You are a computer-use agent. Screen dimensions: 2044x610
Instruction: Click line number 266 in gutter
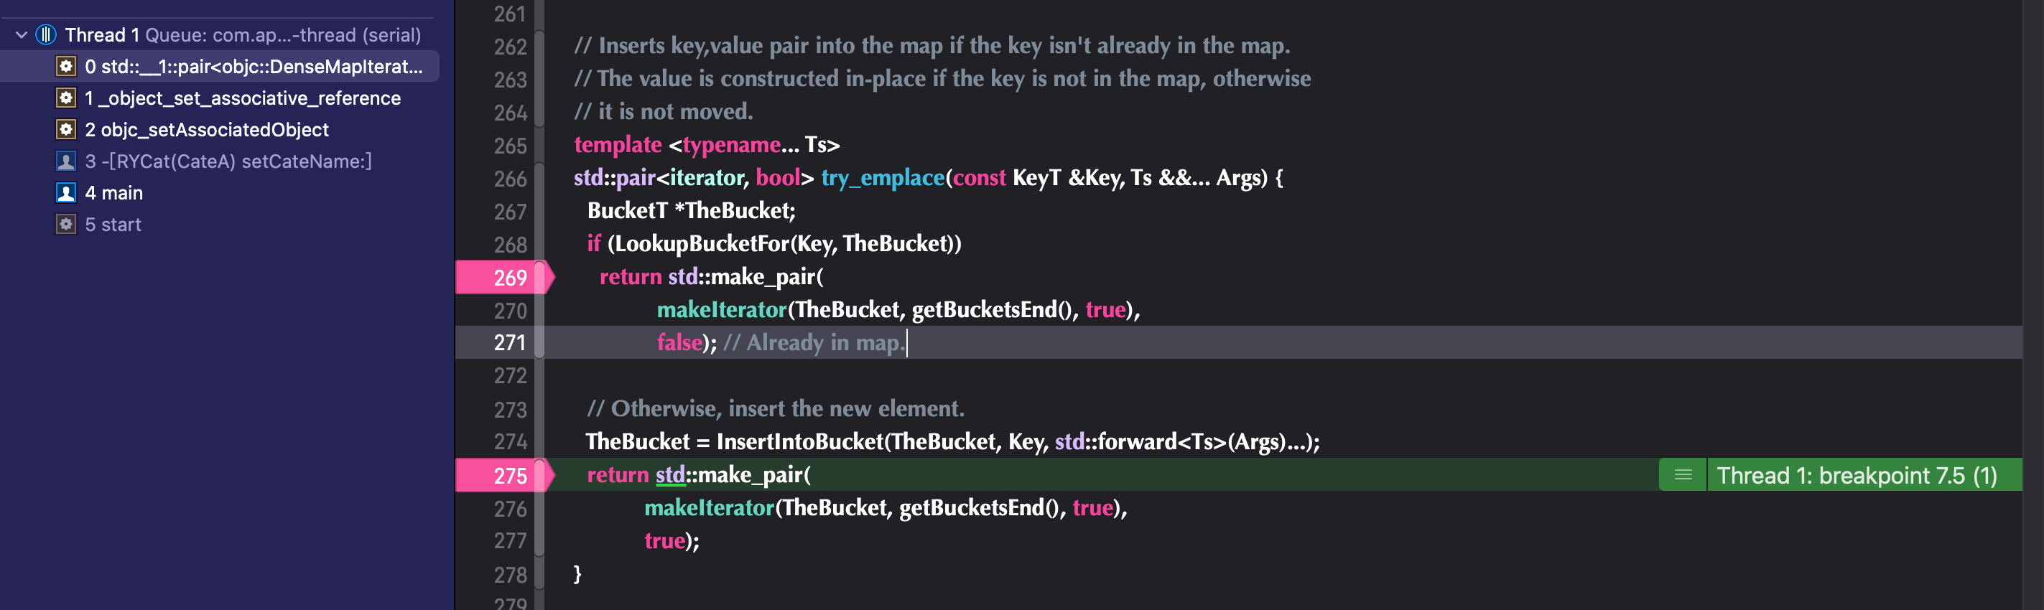[x=509, y=179]
